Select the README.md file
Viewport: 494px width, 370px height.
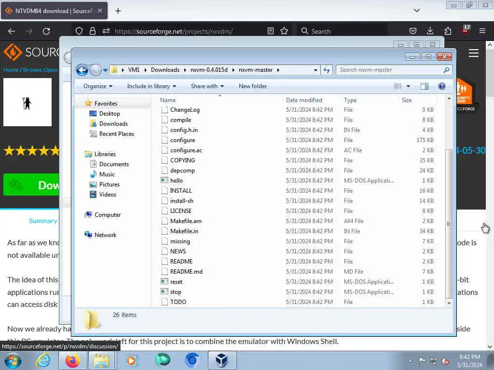point(186,272)
